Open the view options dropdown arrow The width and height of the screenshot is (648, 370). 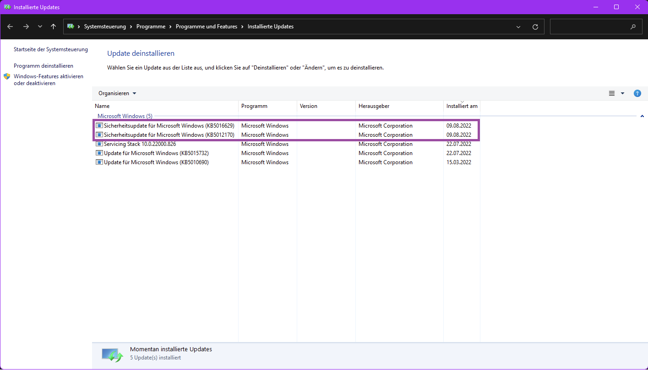click(x=622, y=93)
